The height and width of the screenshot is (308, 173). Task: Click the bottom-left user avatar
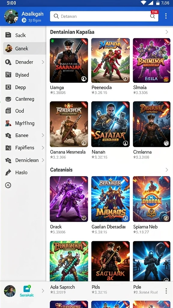pos(10,291)
